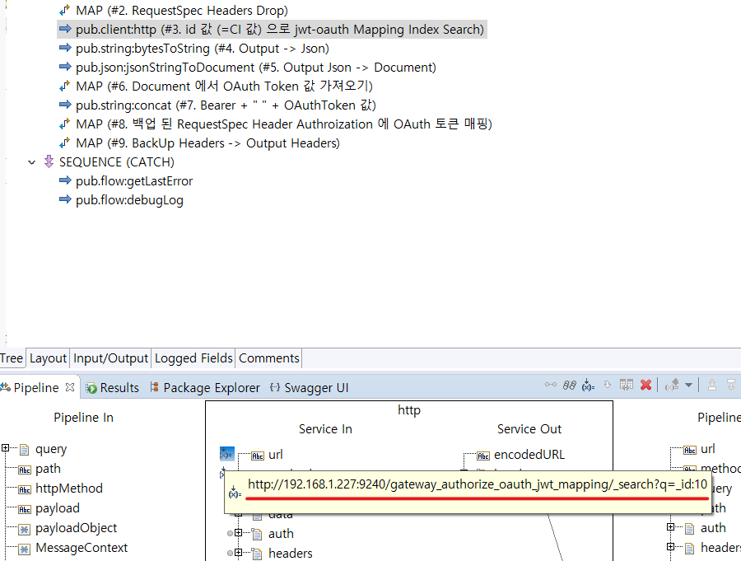
Task: Click the Package Explorer tab icon
Action: (154, 388)
